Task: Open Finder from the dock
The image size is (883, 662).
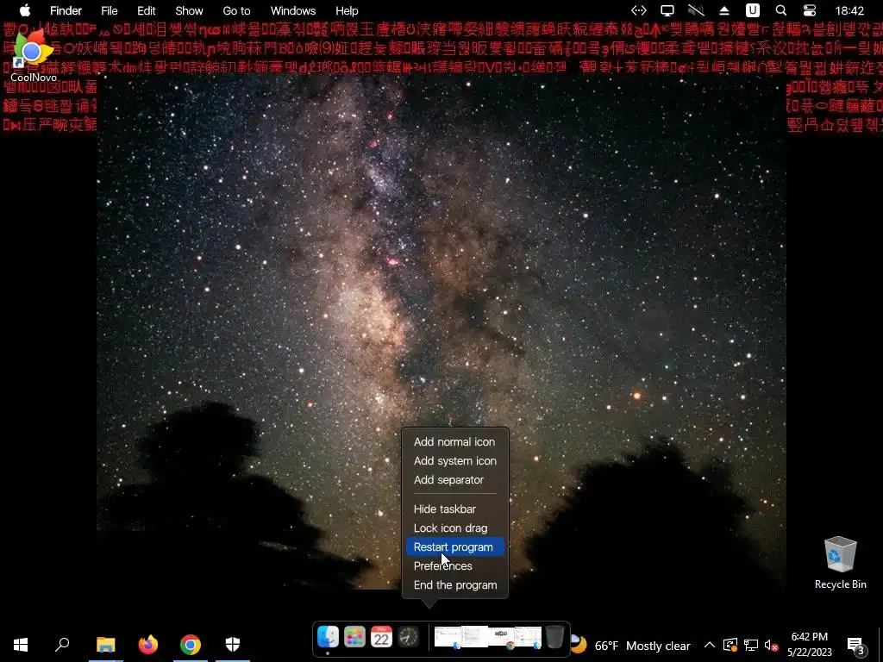Action: [328, 637]
